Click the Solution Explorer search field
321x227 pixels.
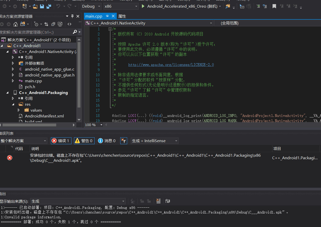(36, 32)
